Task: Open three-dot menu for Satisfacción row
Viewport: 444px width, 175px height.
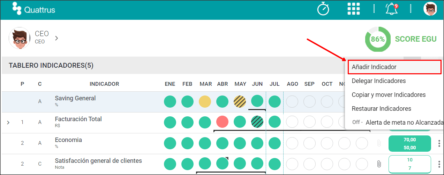Action: [x=439, y=164]
